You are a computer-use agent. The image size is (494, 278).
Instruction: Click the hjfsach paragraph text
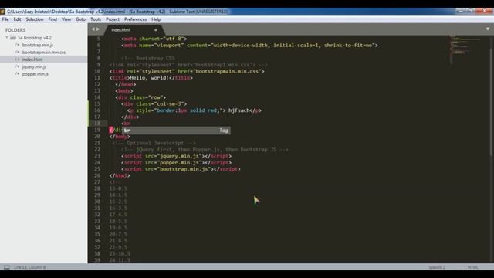tap(239, 110)
